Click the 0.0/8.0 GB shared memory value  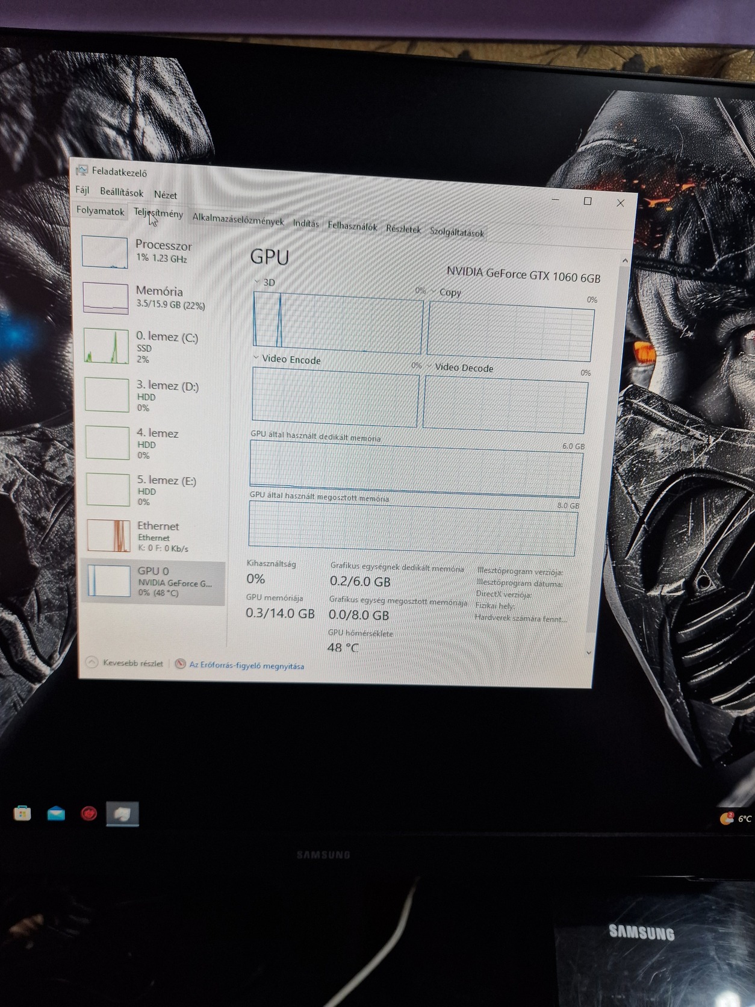coord(359,615)
